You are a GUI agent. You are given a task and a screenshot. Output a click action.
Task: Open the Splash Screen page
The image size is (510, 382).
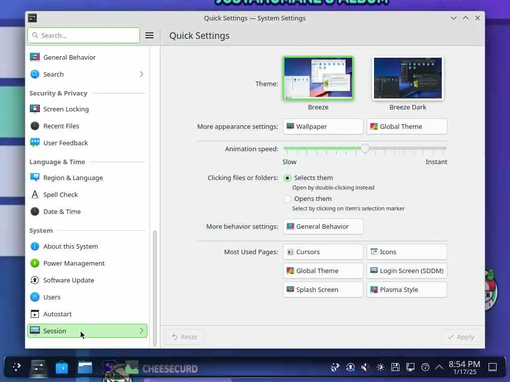[x=323, y=289]
